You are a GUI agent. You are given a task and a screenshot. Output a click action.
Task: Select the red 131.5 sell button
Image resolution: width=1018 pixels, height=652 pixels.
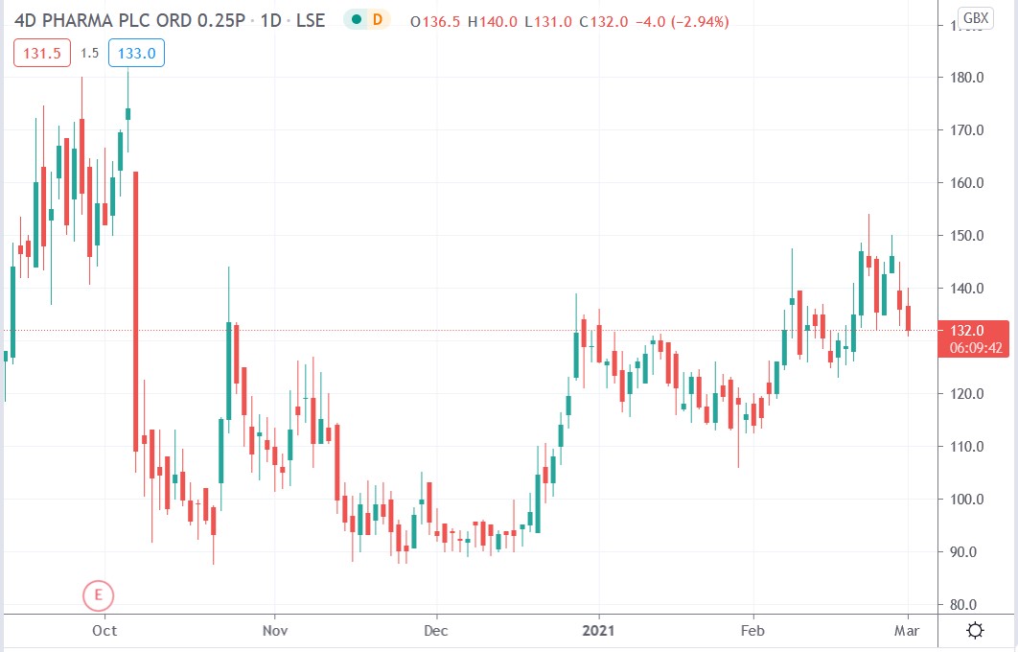[40, 53]
